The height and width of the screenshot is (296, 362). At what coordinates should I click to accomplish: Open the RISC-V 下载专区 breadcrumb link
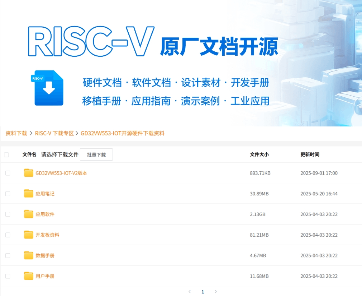54,133
